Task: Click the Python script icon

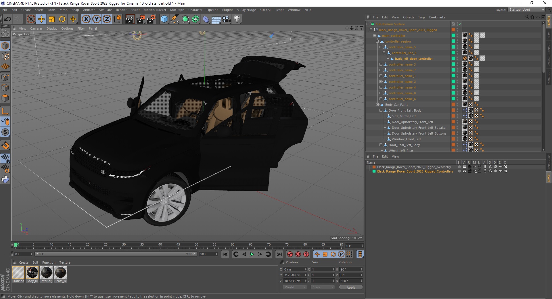Action: coord(5,179)
